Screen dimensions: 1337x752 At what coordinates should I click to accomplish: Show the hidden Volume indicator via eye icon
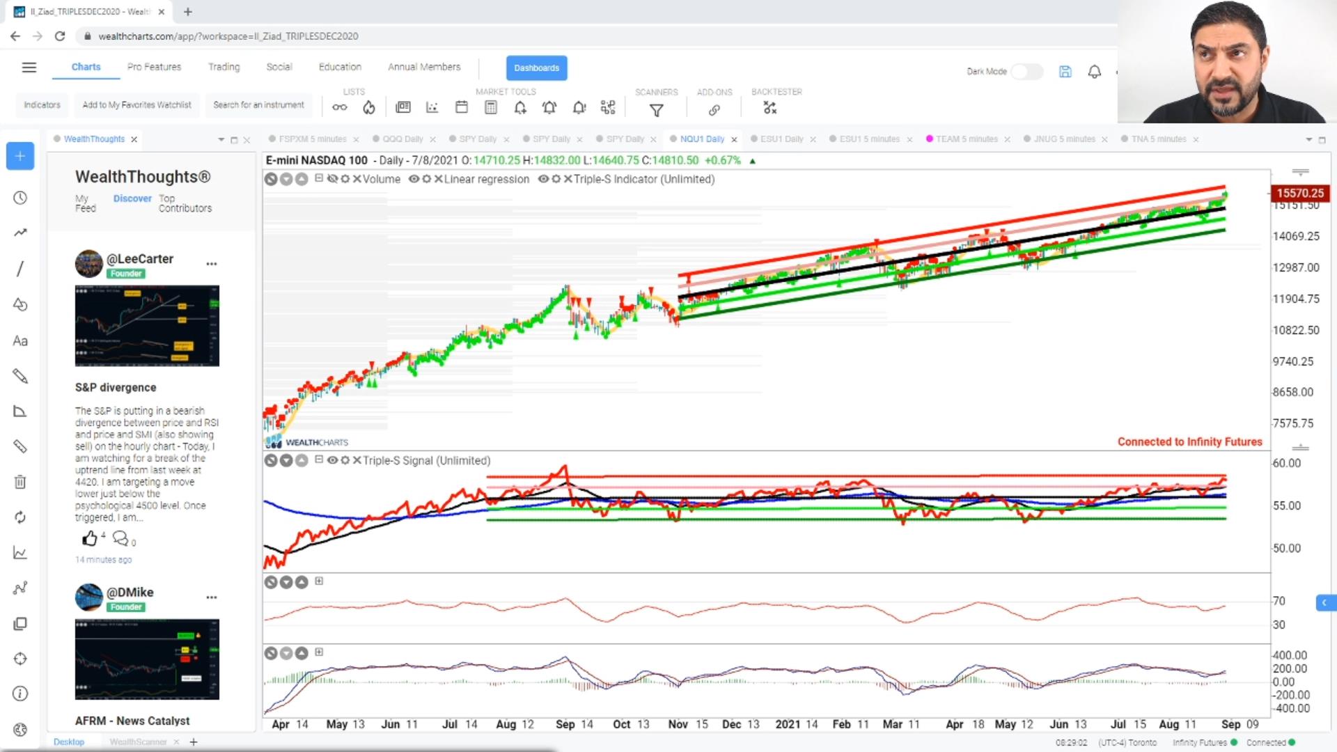pos(333,179)
